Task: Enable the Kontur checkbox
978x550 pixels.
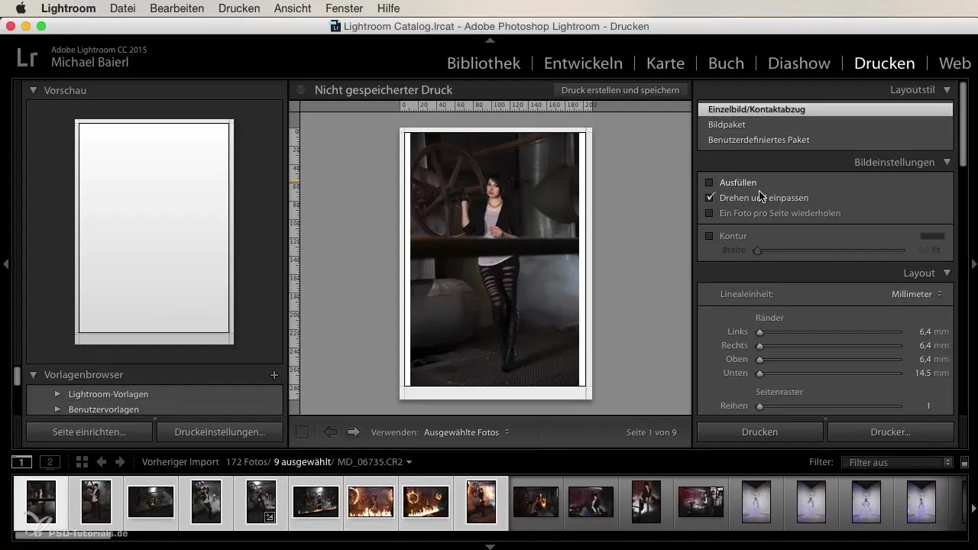Action: (709, 236)
